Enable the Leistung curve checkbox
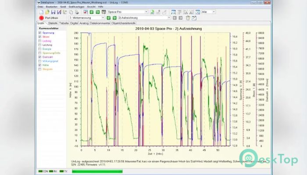The width and height of the screenshot is (307, 175). [40, 45]
